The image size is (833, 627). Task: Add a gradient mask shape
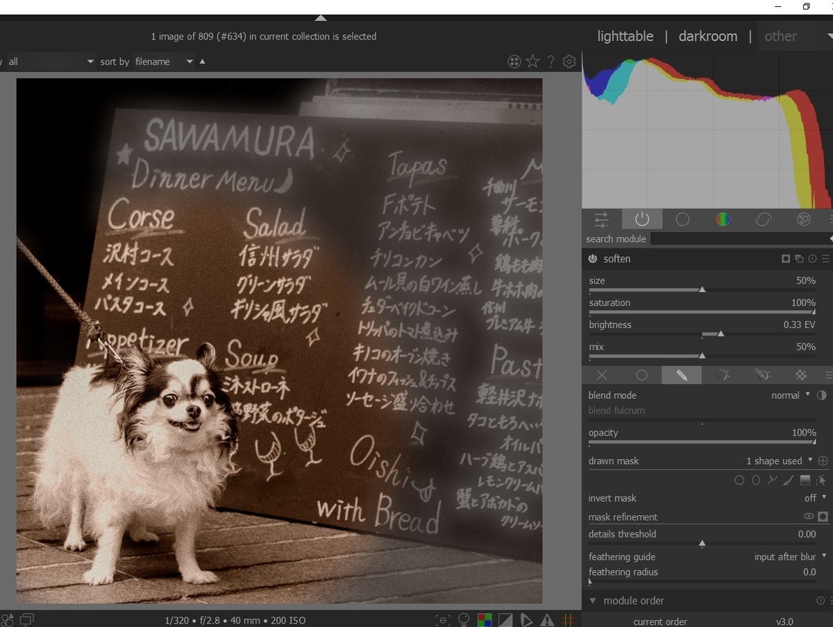pyautogui.click(x=805, y=480)
